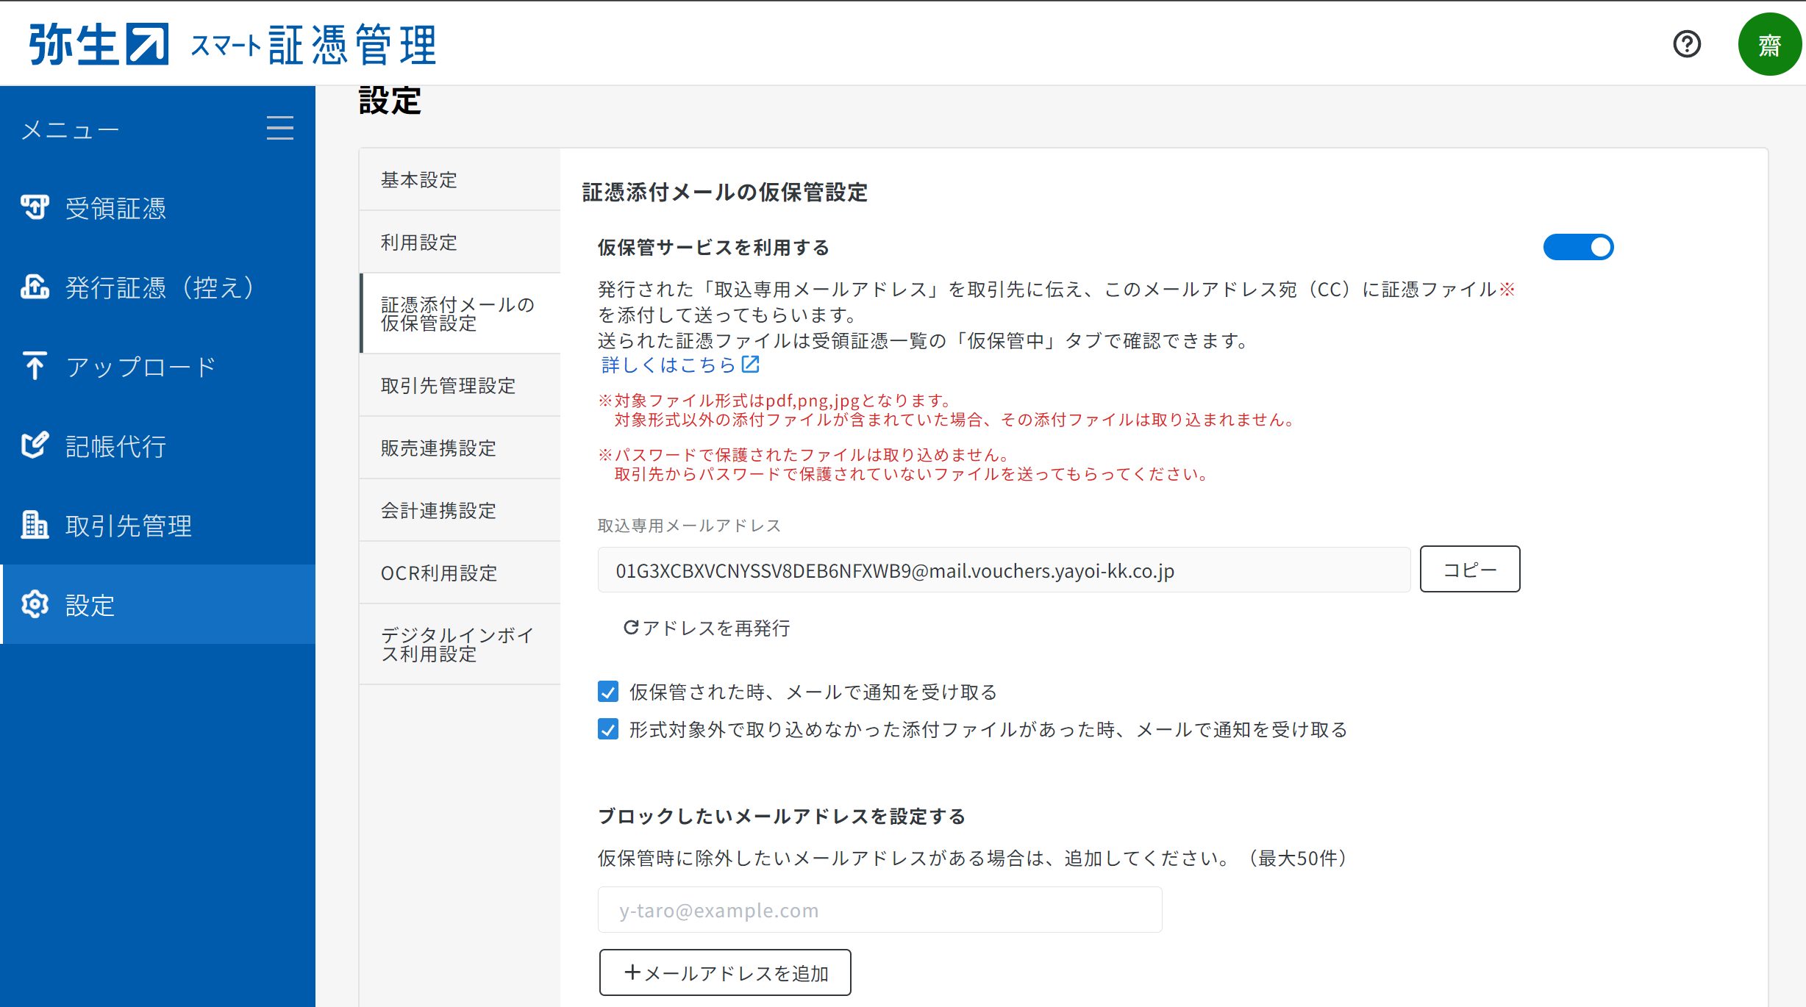Collapse the menu with the hamburger icon
Image resolution: width=1806 pixels, height=1007 pixels.
pos(280,128)
